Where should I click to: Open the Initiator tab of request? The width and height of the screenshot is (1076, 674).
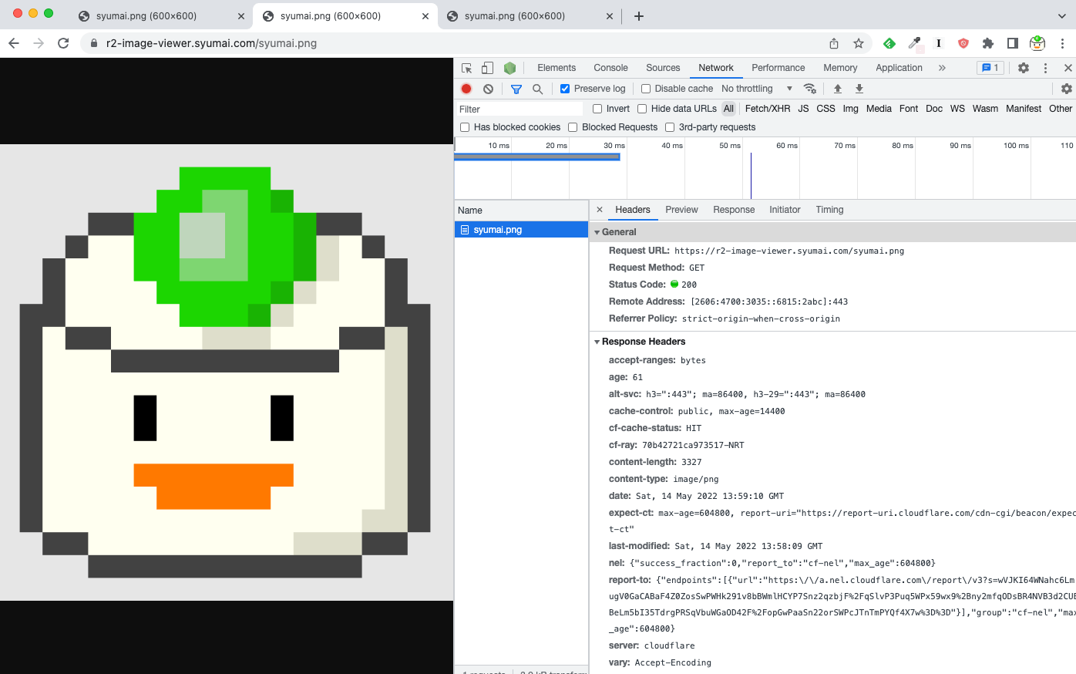[785, 210]
